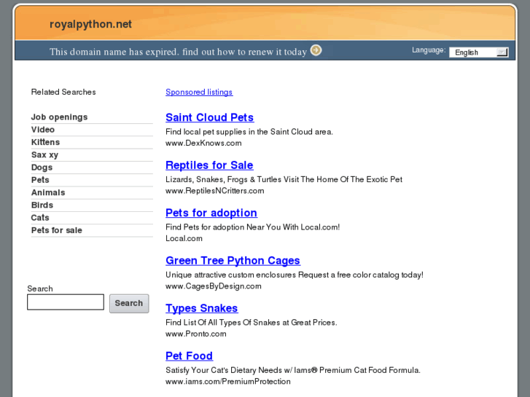This screenshot has height=397, width=530.
Task: Click the Related Searches heading
Action: (63, 92)
